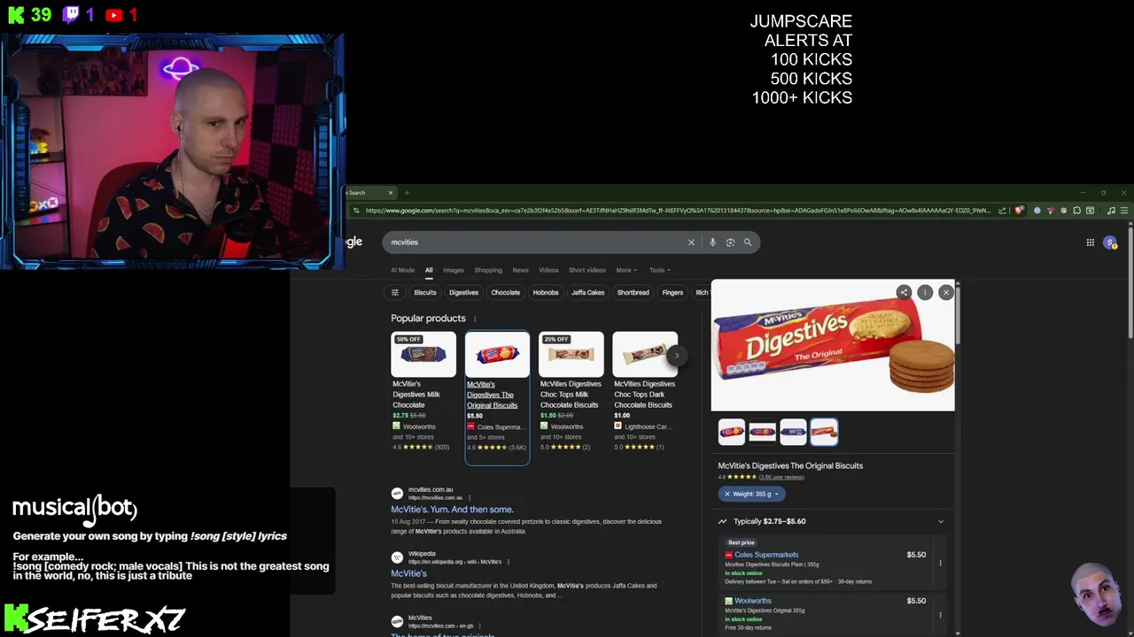Click the main page vertical scrollbar
1134x637 pixels.
coord(1130,283)
